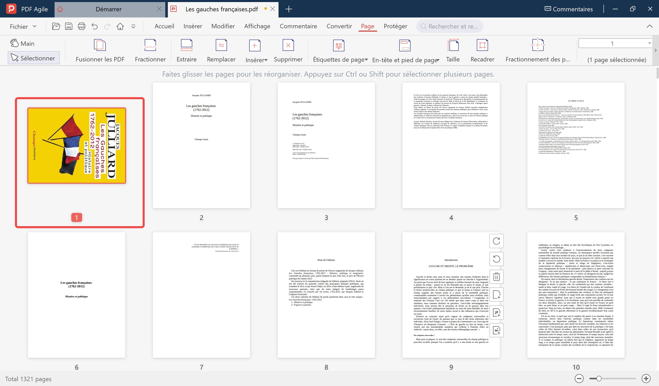Zoom out thumbnails with minus button
The width and height of the screenshot is (659, 386).
pyautogui.click(x=579, y=379)
